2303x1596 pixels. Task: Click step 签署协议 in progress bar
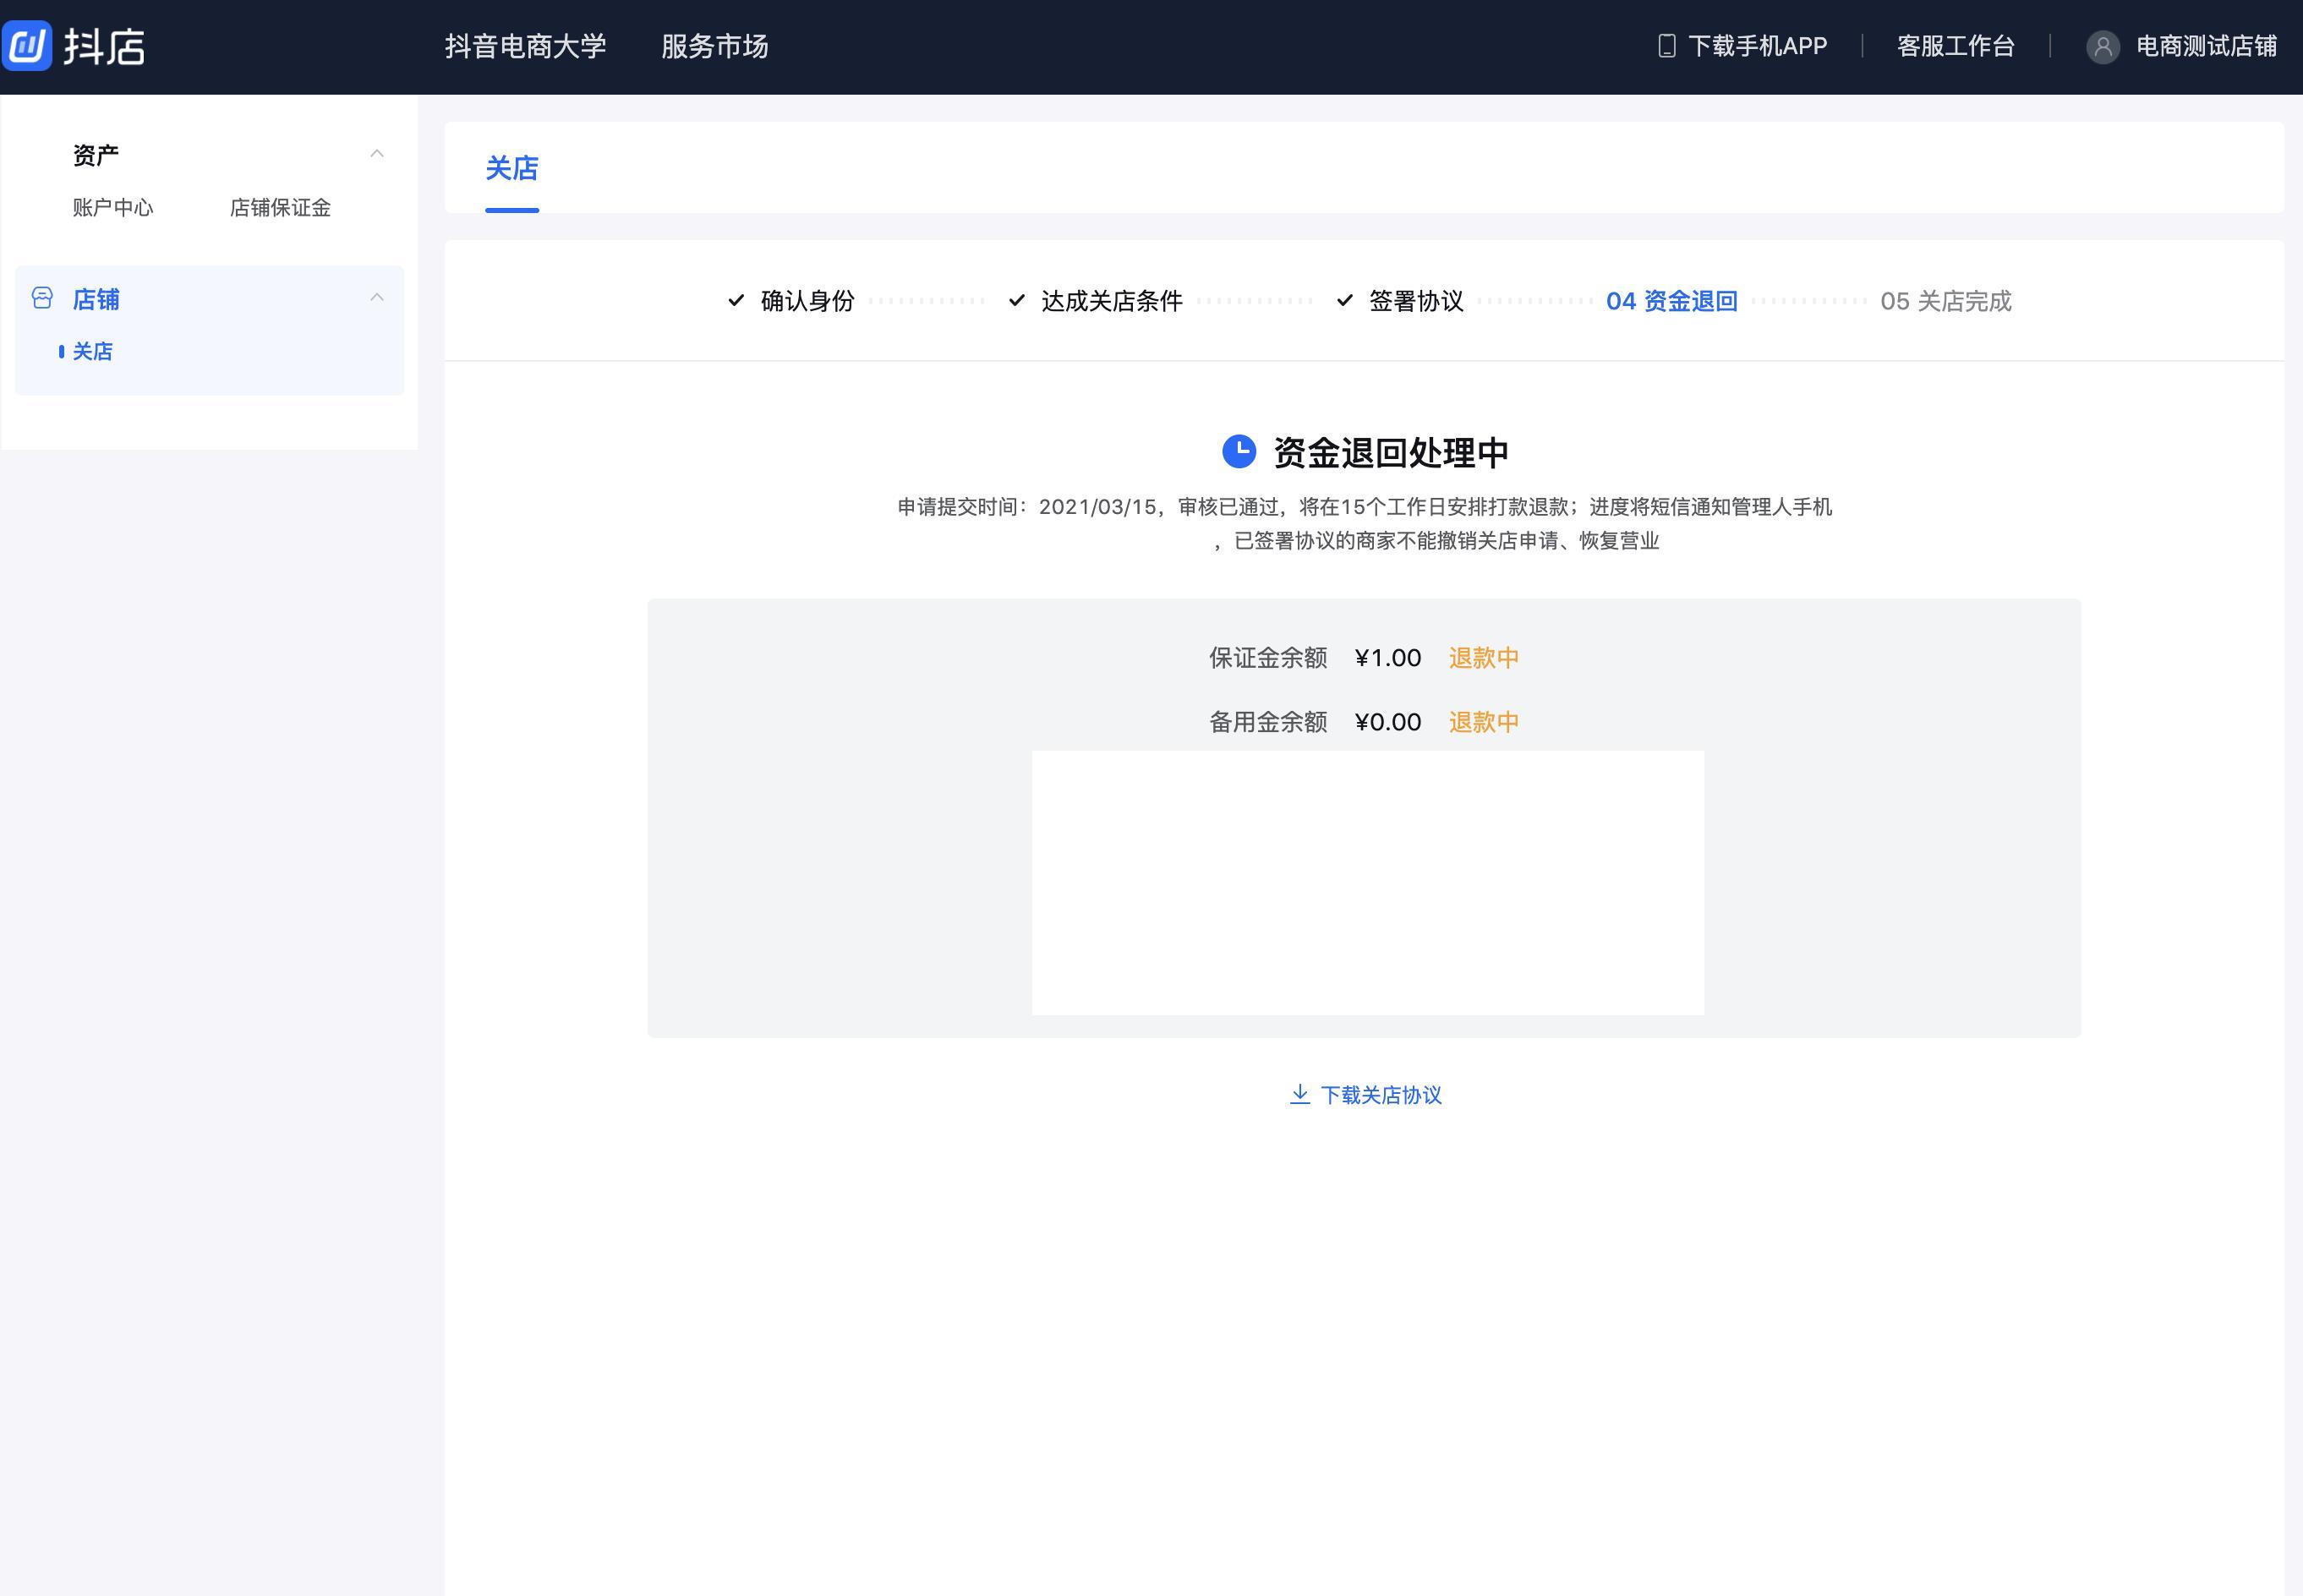[x=1417, y=301]
